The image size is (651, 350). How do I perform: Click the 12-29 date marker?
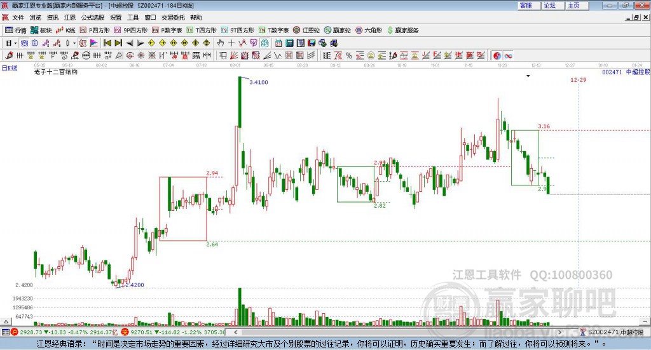[x=579, y=79]
